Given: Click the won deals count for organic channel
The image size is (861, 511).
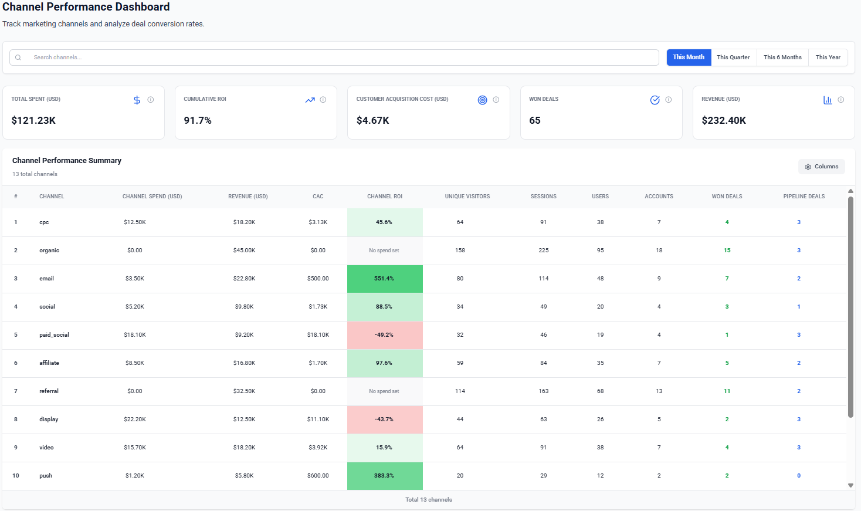Looking at the screenshot, I should pyautogui.click(x=727, y=250).
